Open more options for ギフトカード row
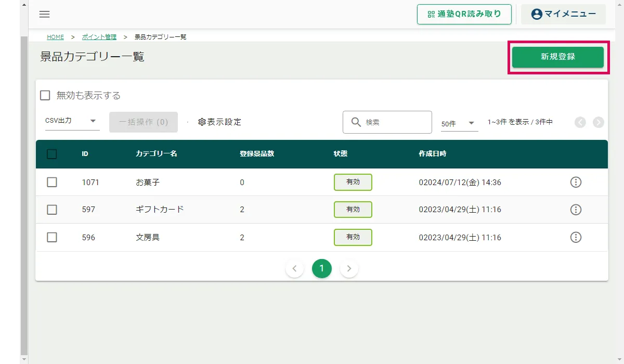 pyautogui.click(x=576, y=210)
